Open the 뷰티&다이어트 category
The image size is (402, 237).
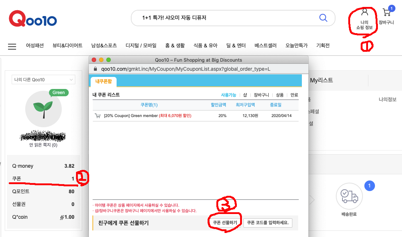[68, 46]
